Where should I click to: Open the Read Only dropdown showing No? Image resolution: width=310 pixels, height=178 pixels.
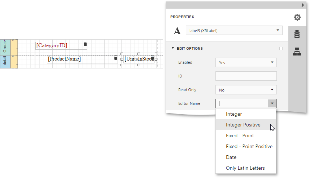(x=246, y=90)
